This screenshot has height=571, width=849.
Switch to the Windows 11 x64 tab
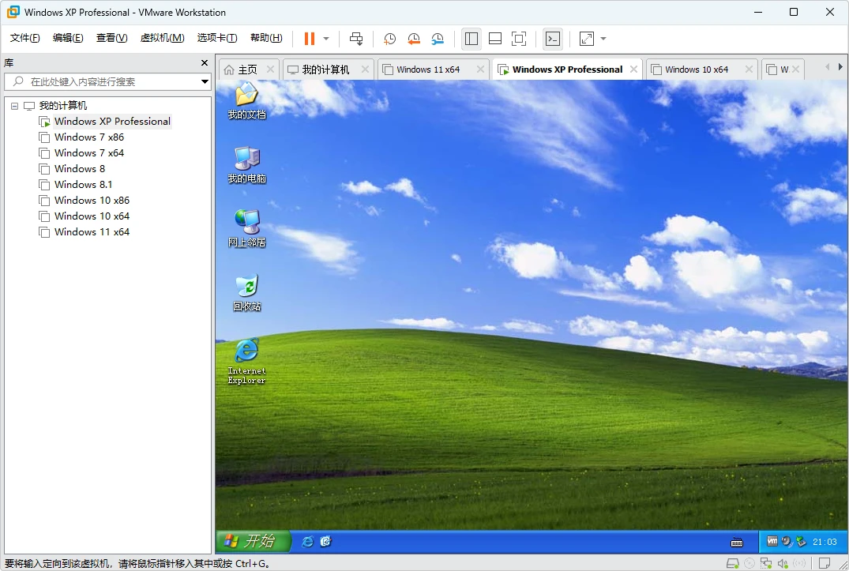click(427, 69)
